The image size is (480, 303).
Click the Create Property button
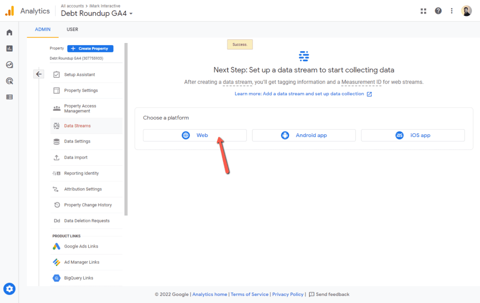[90, 48]
